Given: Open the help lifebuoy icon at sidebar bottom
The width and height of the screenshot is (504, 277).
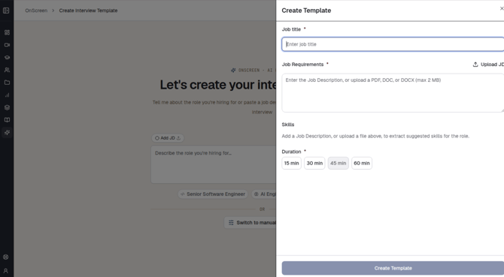Looking at the screenshot, I should tap(6, 257).
